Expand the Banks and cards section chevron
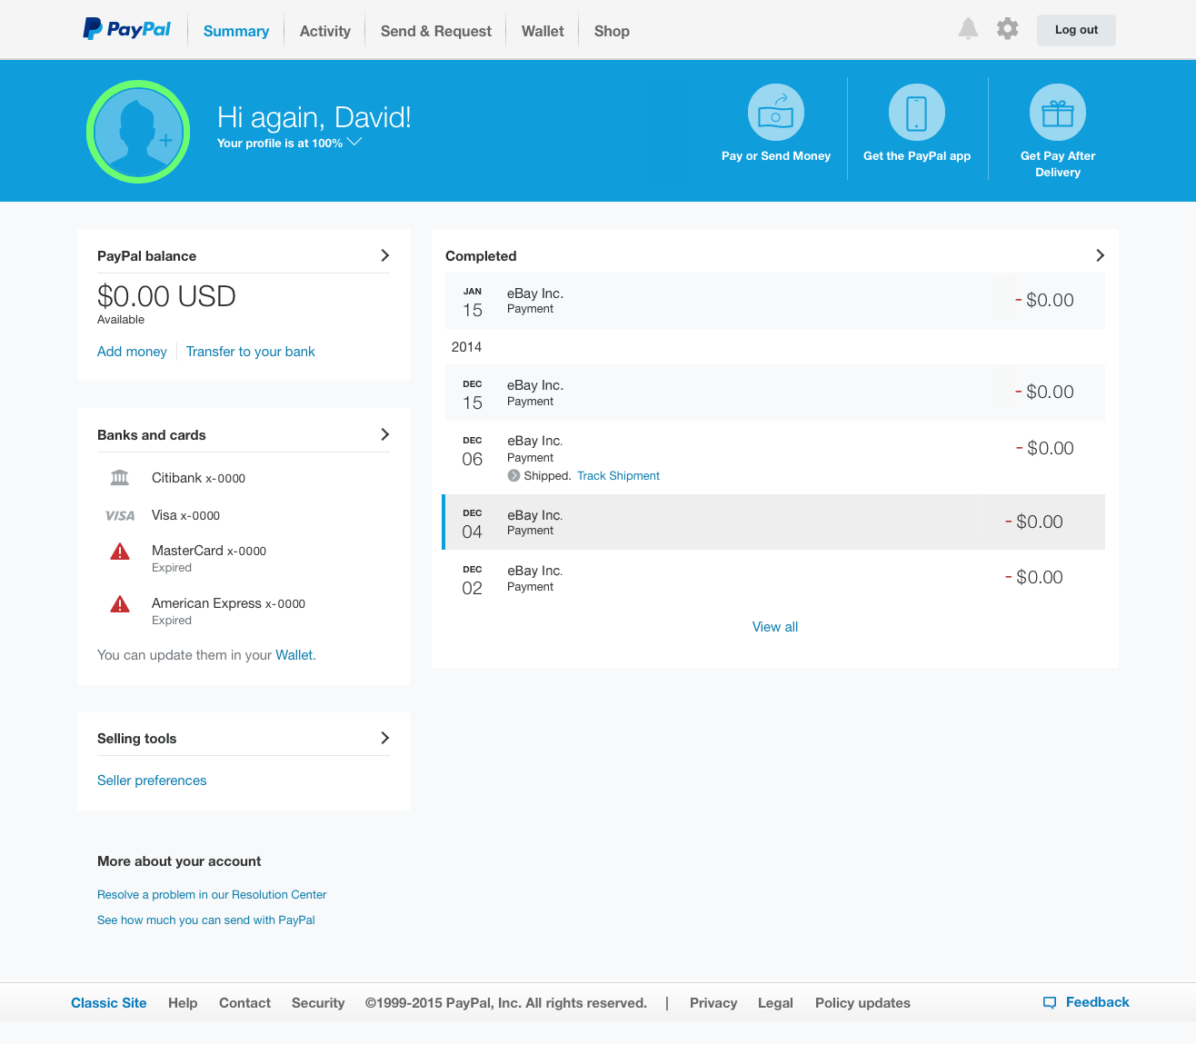This screenshot has height=1044, width=1196. click(384, 434)
